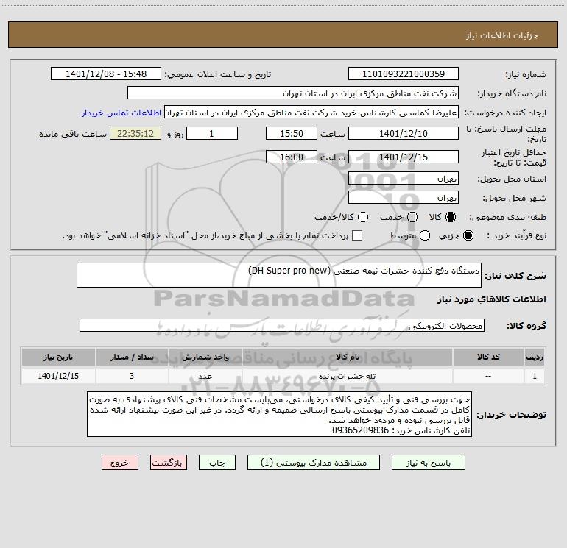Open the اطلاعات تماس خریدار link

point(121,113)
